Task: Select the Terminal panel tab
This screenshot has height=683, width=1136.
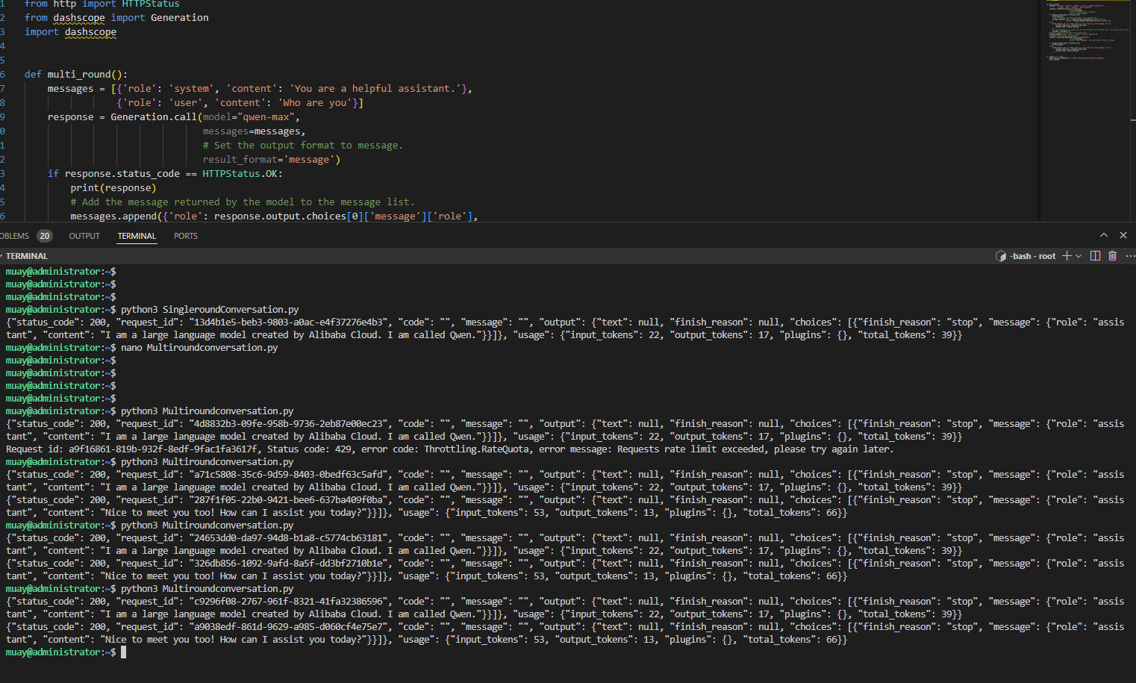Action: pyautogui.click(x=137, y=236)
